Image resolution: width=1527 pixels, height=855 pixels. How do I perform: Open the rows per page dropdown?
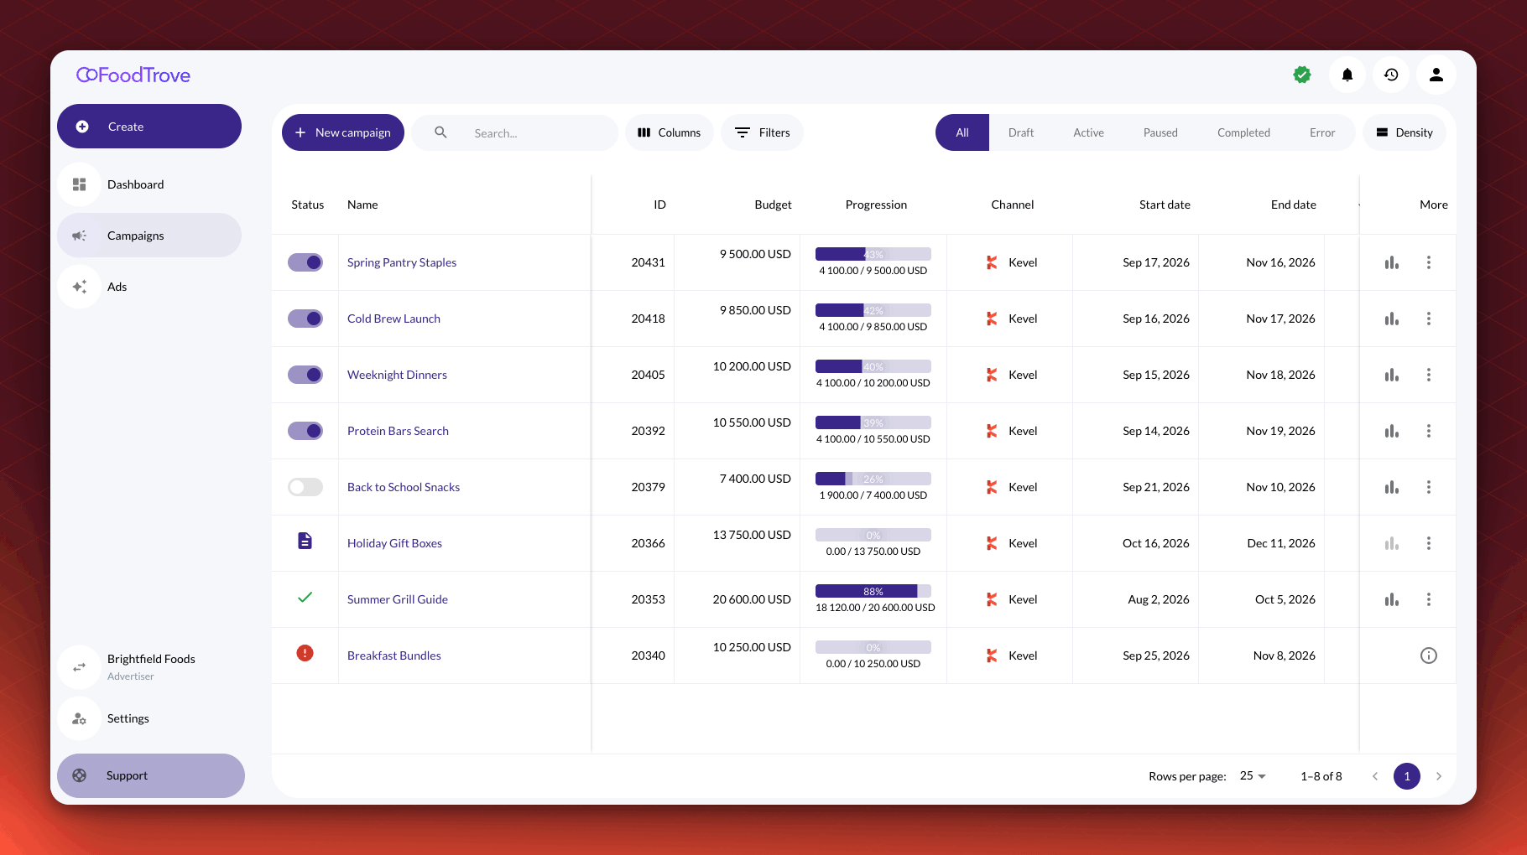coord(1253,776)
